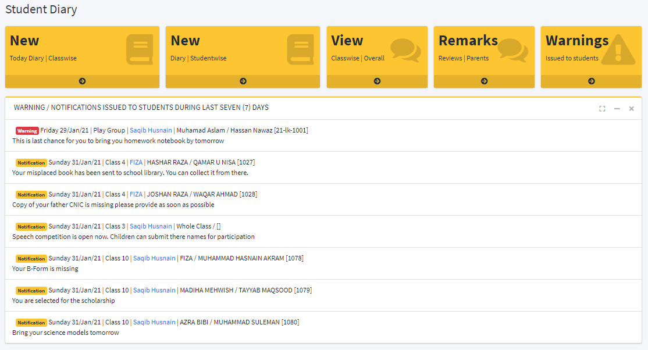The height and width of the screenshot is (350, 648).
Task: Click Notification badge on scholarship entry
Action: [x=31, y=291]
